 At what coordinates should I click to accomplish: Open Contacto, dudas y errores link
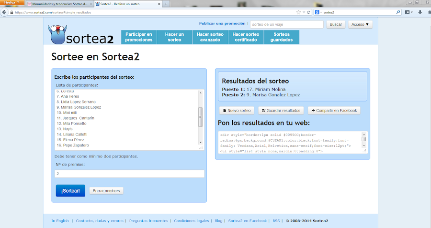(x=100, y=221)
